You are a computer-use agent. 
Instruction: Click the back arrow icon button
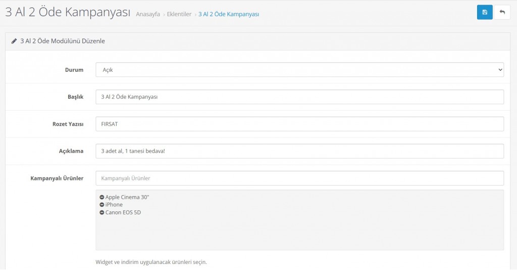502,12
